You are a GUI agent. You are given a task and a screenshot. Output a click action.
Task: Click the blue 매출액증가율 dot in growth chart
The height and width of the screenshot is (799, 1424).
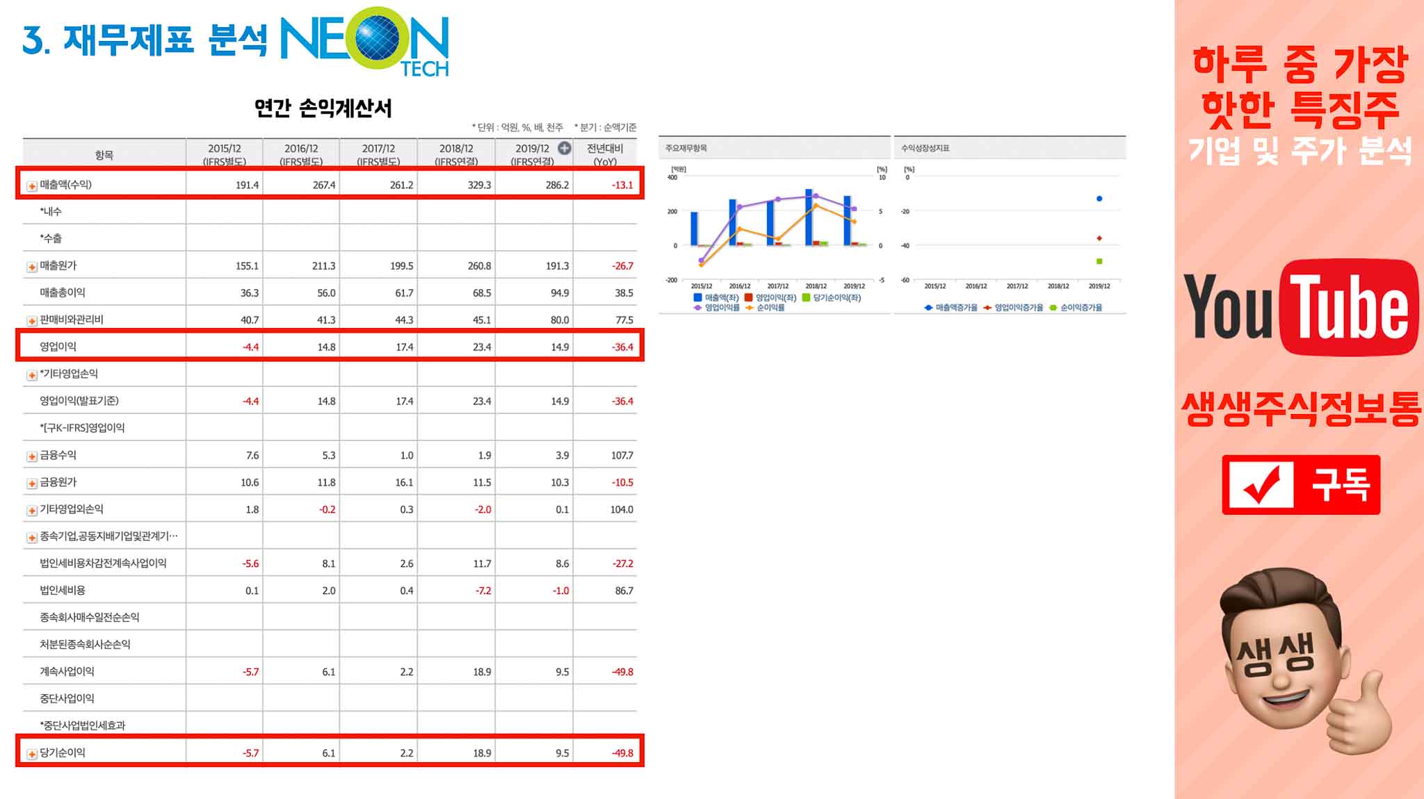click(1099, 199)
